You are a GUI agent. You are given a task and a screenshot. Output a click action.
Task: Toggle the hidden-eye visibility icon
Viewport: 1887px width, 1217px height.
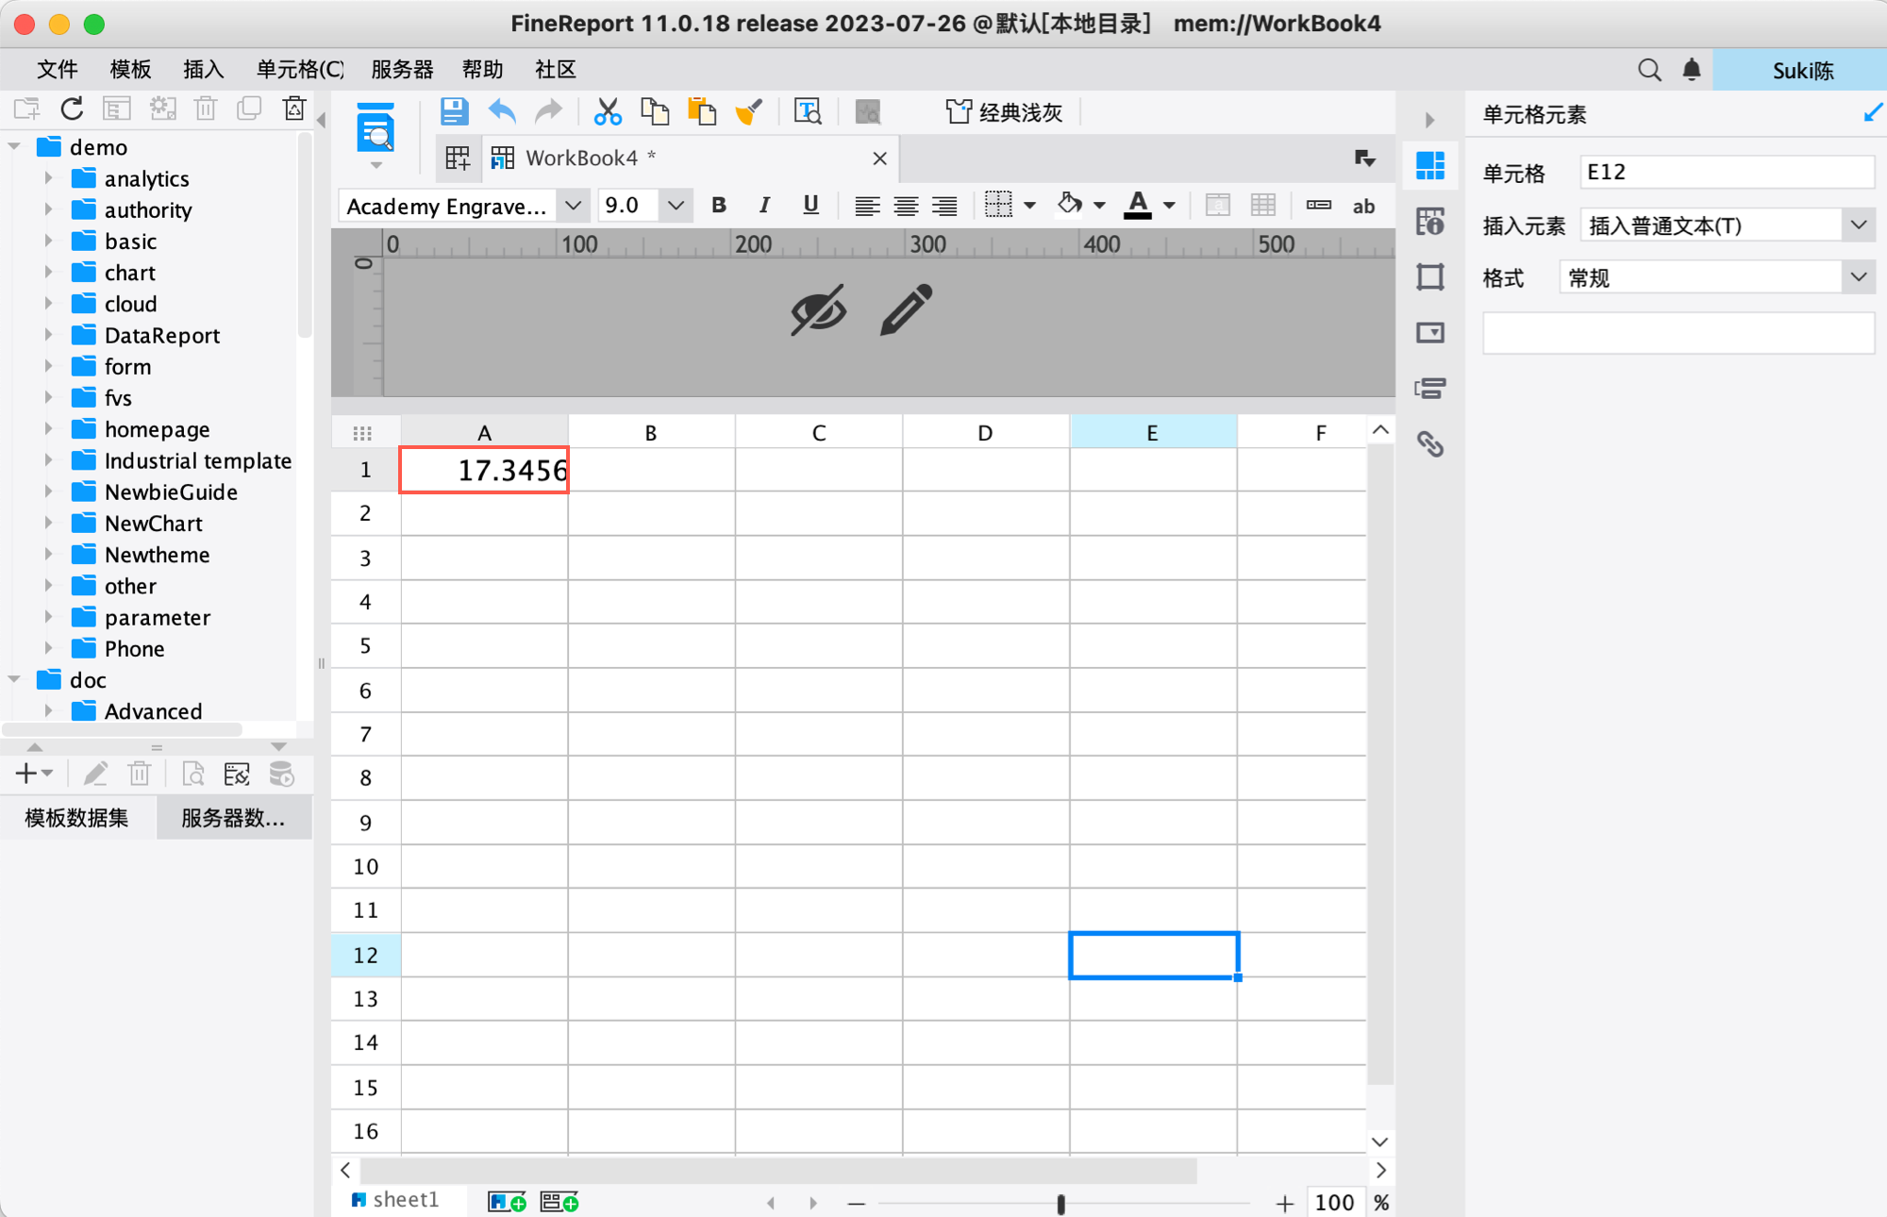point(818,309)
